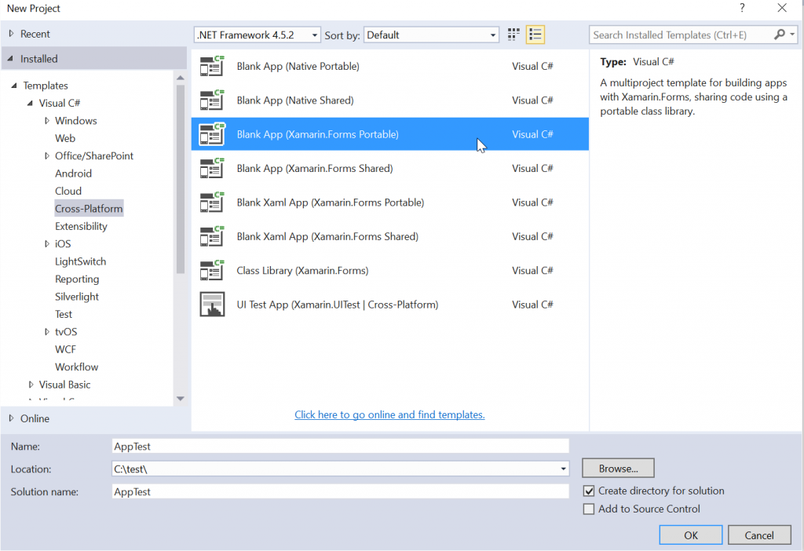Select Blank App (Native Shared) template text
The width and height of the screenshot is (804, 551).
(295, 100)
